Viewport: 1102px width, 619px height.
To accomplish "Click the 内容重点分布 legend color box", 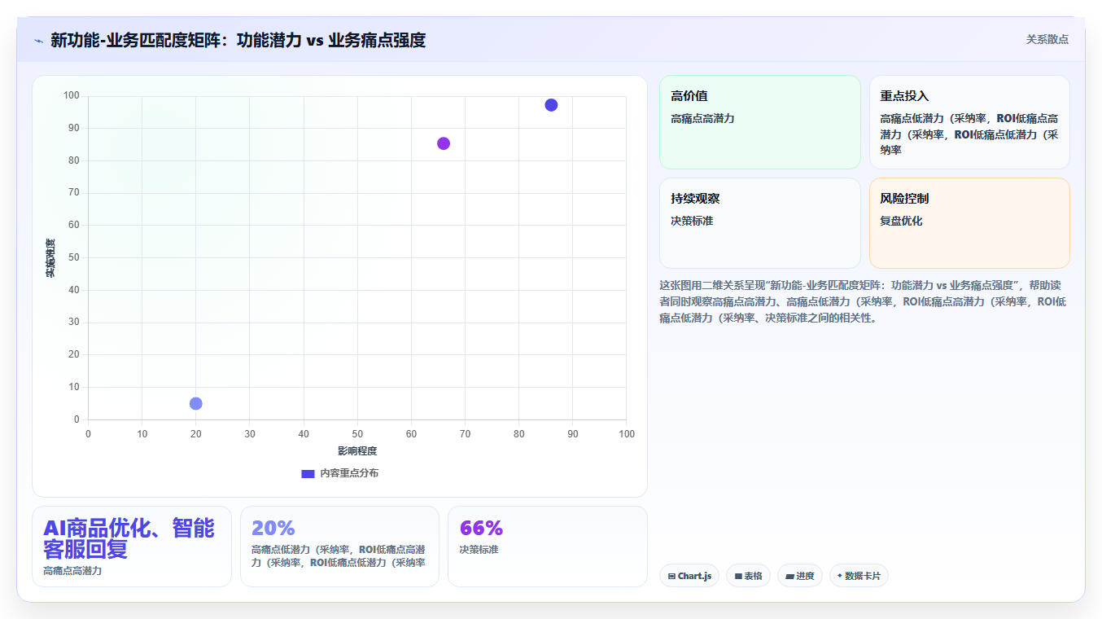I will (308, 473).
